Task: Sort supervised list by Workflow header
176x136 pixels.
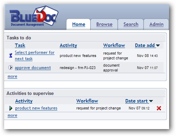Action: click(x=87, y=101)
